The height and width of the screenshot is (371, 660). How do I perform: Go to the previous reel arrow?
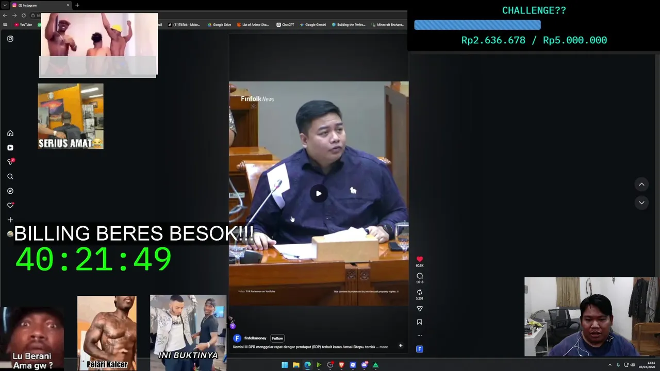click(641, 184)
